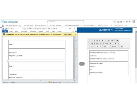Screen dimensions: 137x103
Task: Click Word's zoom in plus button
Action: point(74,82)
